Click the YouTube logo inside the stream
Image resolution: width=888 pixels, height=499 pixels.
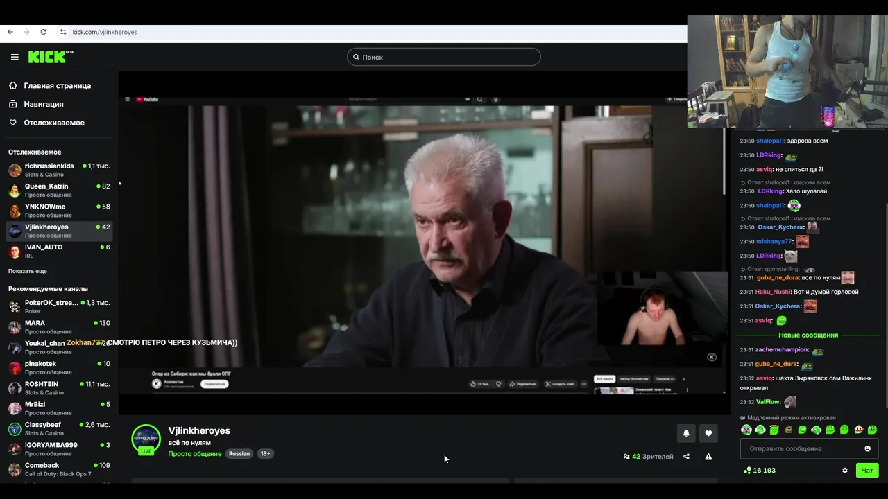point(147,100)
